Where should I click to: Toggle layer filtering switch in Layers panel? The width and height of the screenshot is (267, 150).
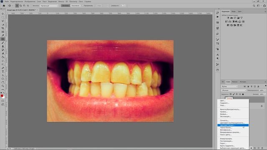[266, 86]
